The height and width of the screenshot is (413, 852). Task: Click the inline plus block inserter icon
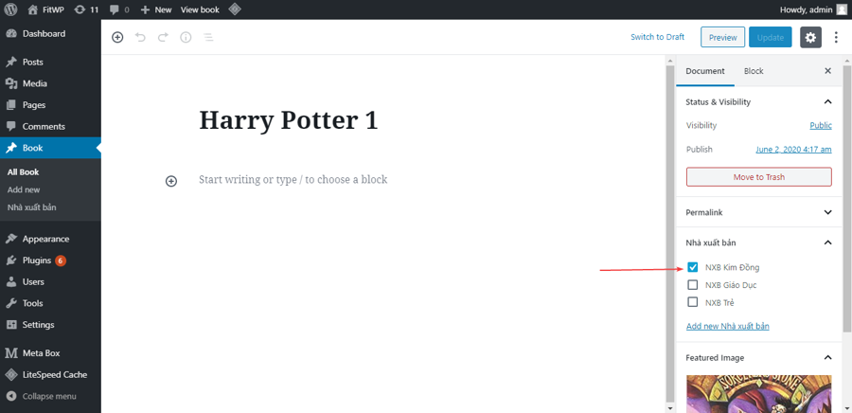171,181
